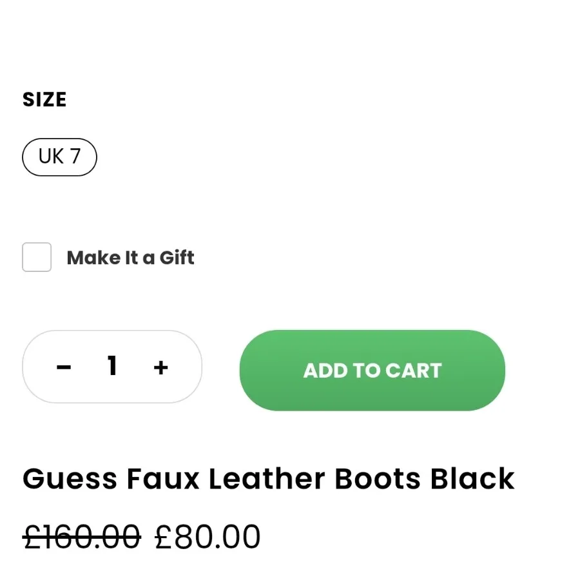This screenshot has height=580, width=580.
Task: Click the sale price £80.00
Action: (x=208, y=537)
